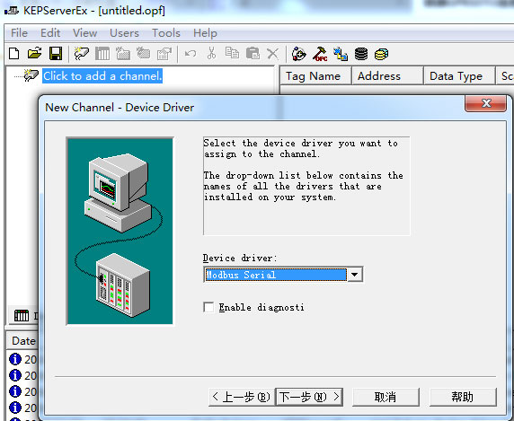514x421 pixels.
Task: Click the Address column header
Action: pyautogui.click(x=388, y=76)
